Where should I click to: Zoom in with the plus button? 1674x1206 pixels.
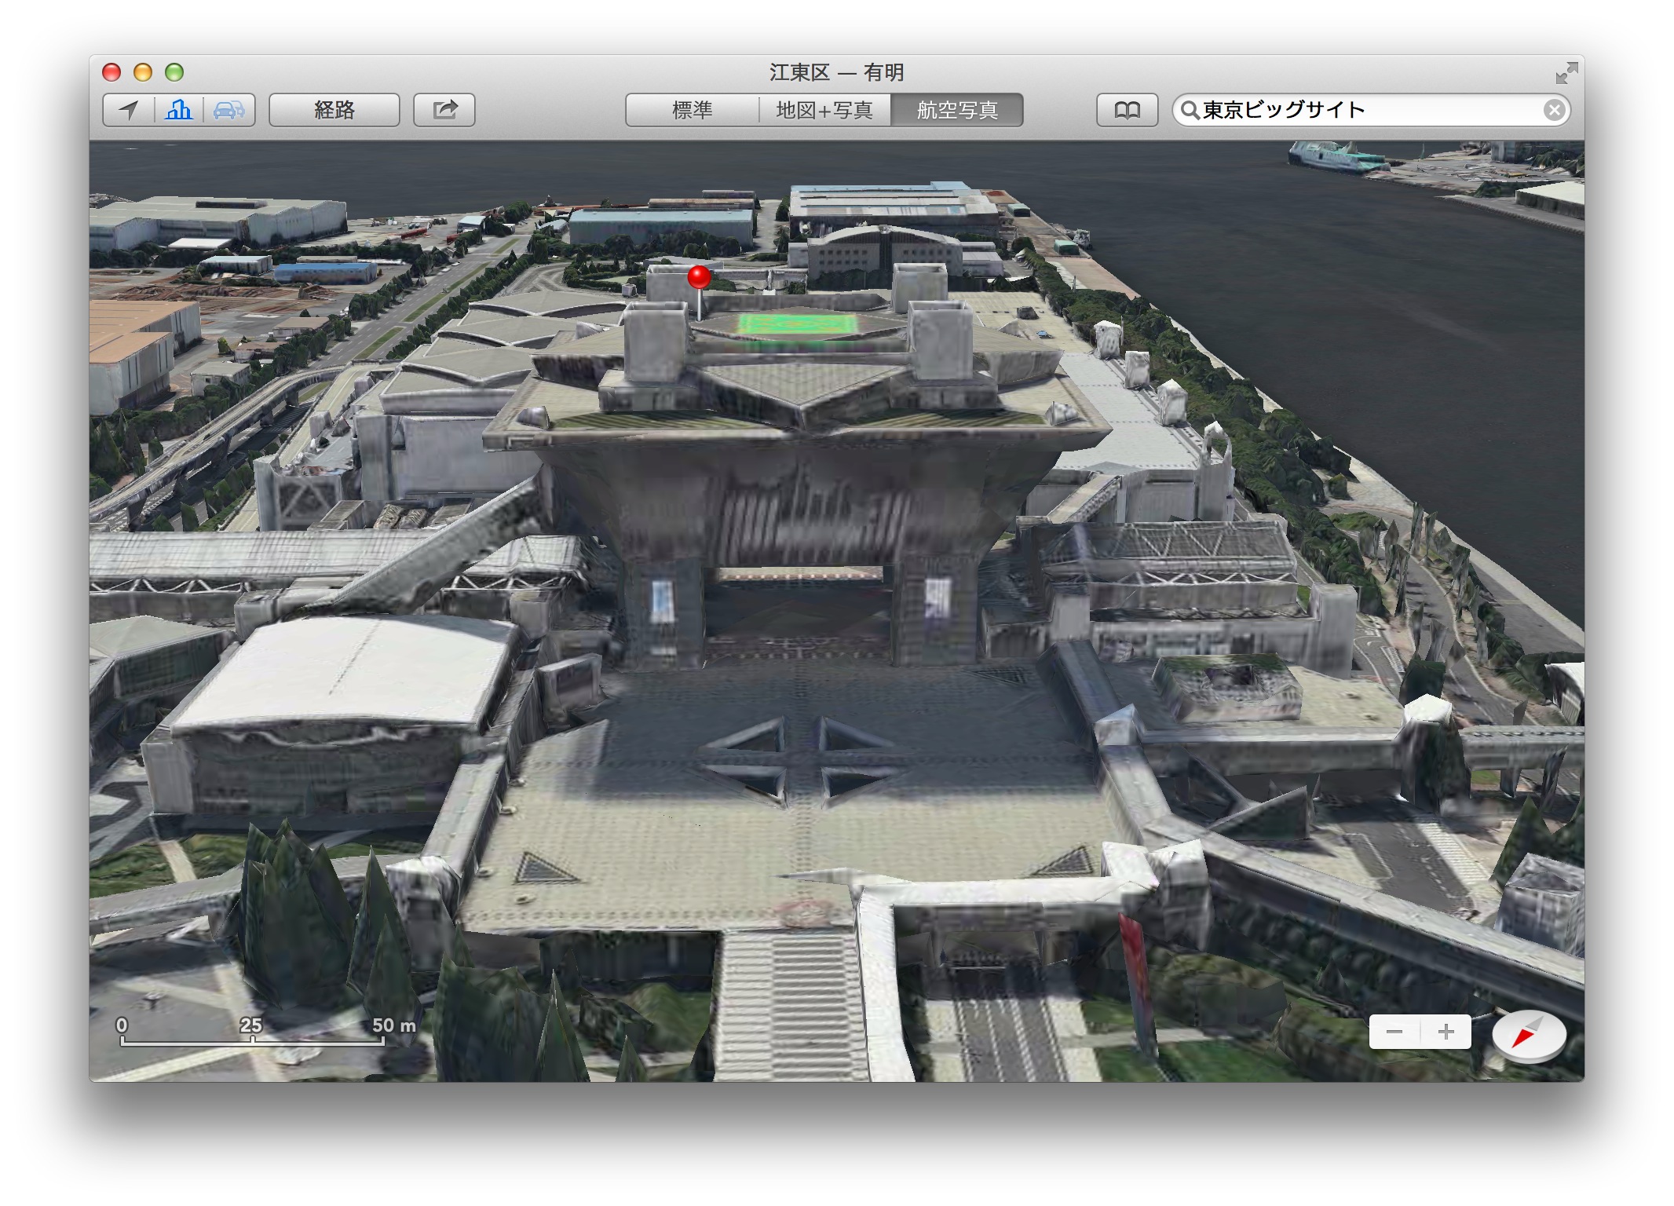tap(1446, 1032)
